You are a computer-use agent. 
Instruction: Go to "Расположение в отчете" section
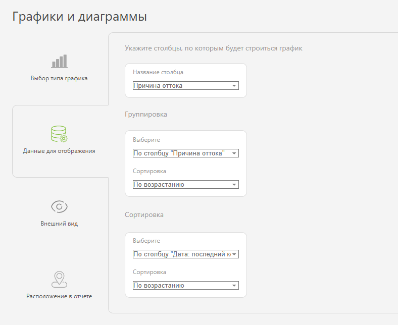[59, 296]
